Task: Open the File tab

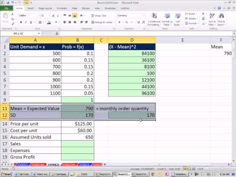Action: (6, 8)
